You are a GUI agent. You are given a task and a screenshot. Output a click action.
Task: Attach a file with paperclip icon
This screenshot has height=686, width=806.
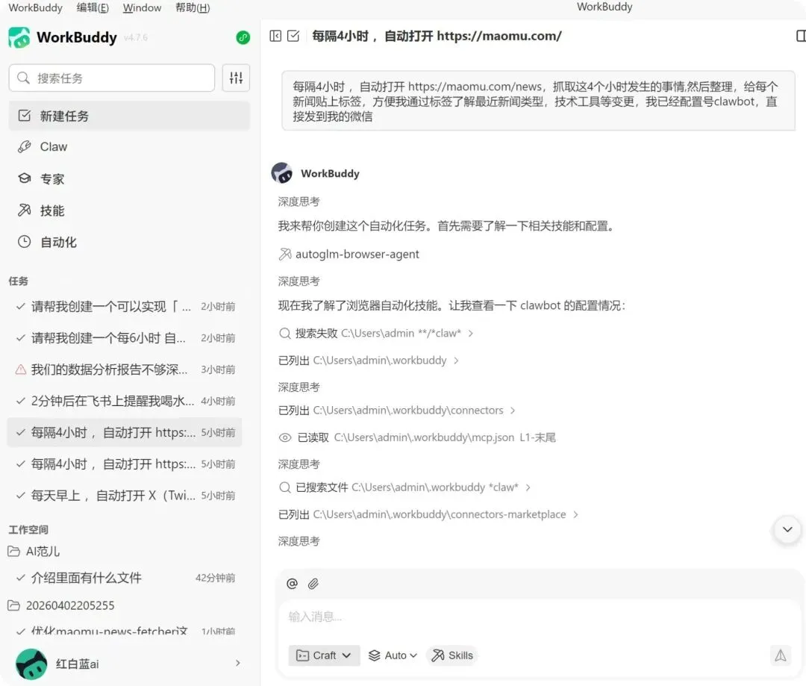tap(313, 584)
